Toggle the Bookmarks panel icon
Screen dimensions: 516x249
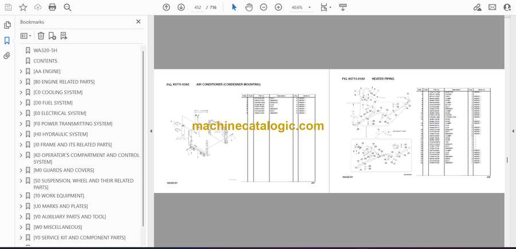point(7,41)
